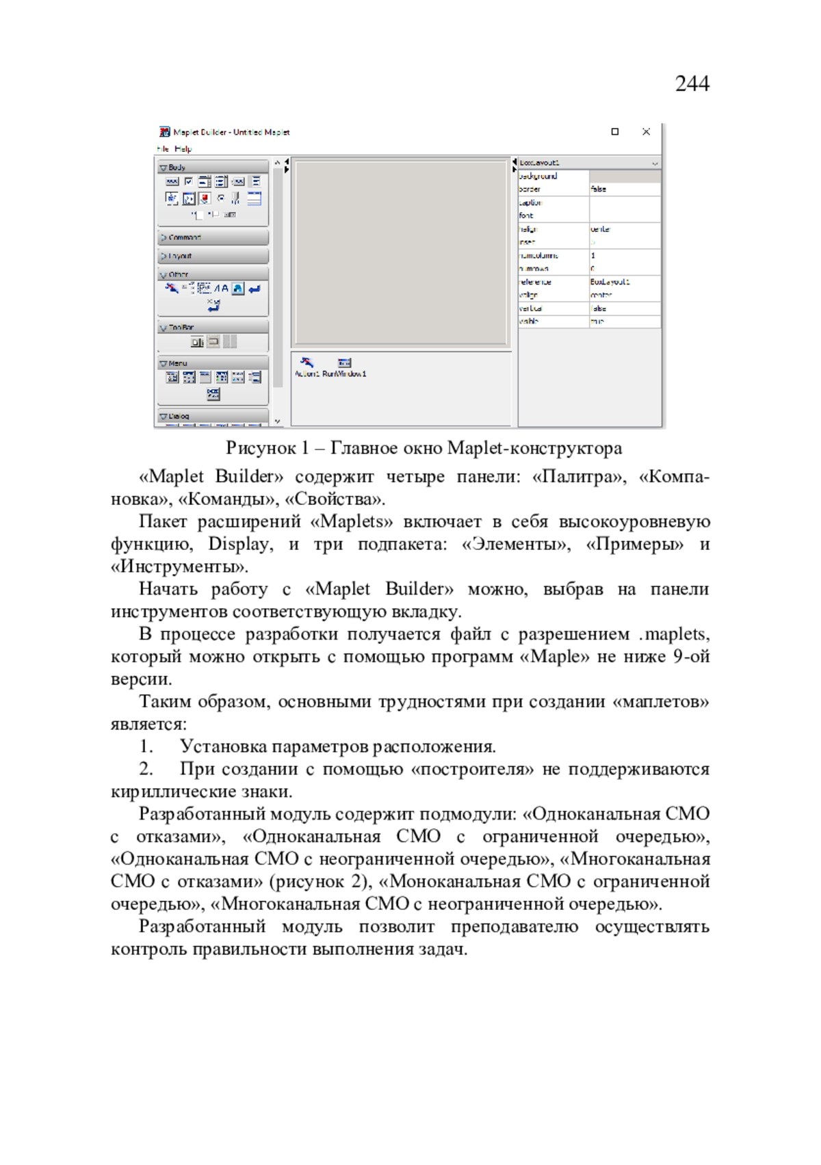Image resolution: width=821 pixels, height=1165 pixels.
Task: Open the Help menu
Action: (183, 148)
